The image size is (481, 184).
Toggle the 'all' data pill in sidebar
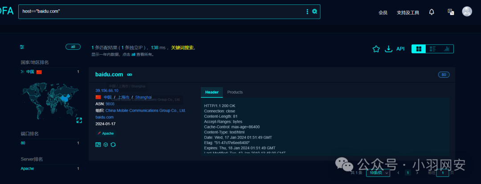73,47
